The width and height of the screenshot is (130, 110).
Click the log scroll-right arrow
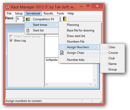[x=90, y=84]
